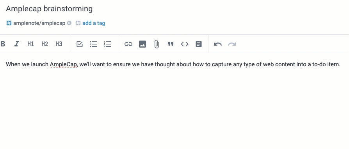The height and width of the screenshot is (149, 349).
Task: Open the amplenote/amplecap tag
Action: coord(39,23)
